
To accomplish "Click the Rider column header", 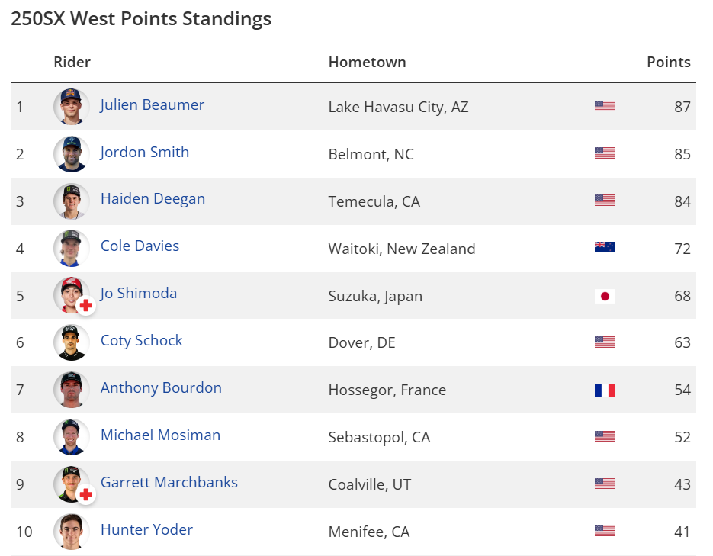I will click(72, 63).
